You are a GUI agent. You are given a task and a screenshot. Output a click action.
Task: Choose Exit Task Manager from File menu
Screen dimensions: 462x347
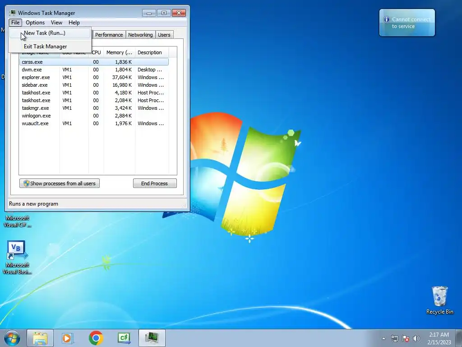tap(50, 47)
